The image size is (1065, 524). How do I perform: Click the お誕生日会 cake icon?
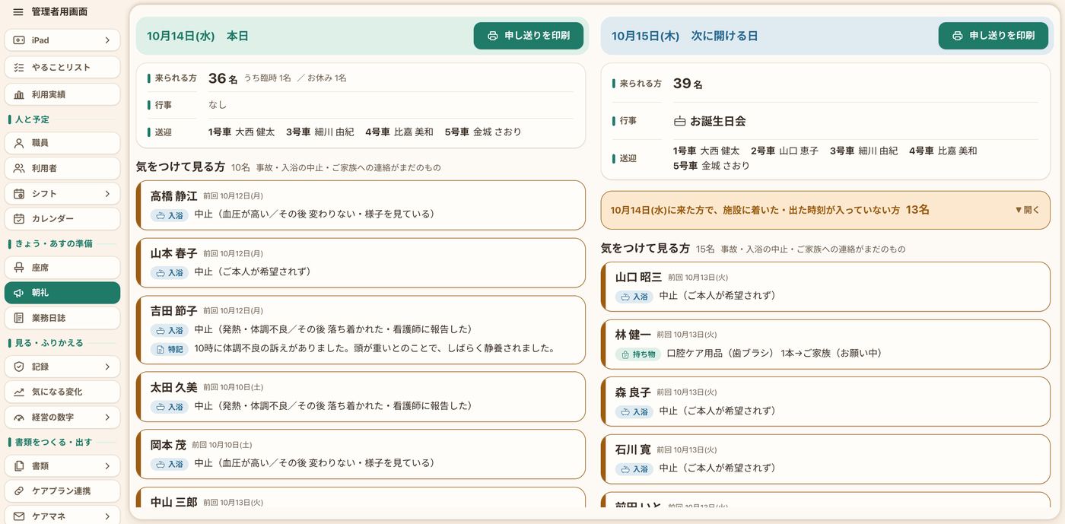point(680,121)
